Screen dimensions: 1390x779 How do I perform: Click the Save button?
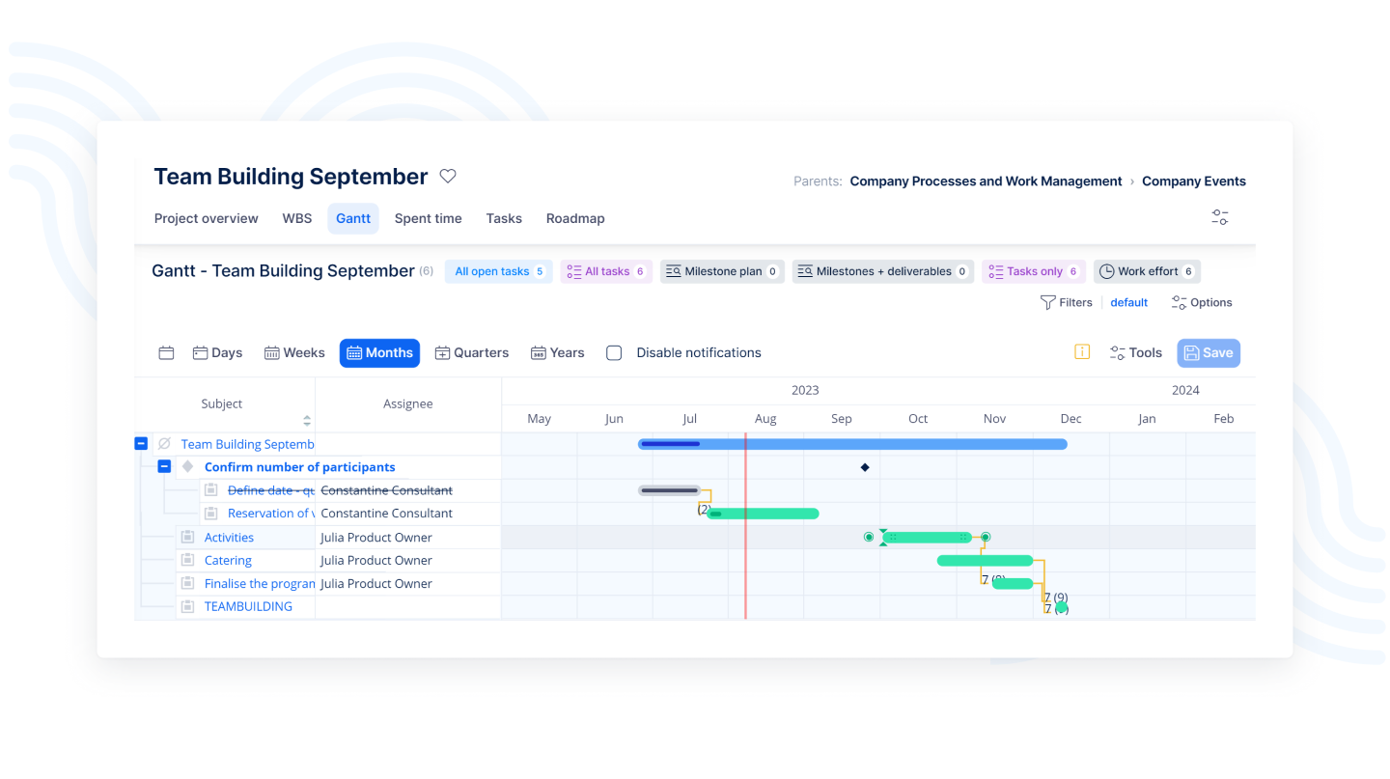click(x=1209, y=353)
